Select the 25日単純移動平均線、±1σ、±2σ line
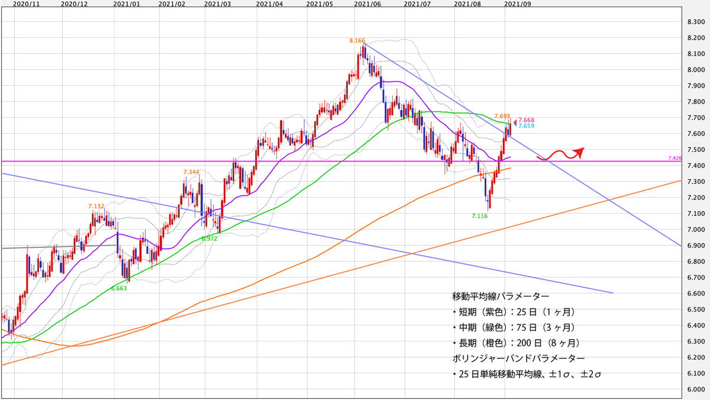This screenshot has height=400, width=710. click(527, 374)
